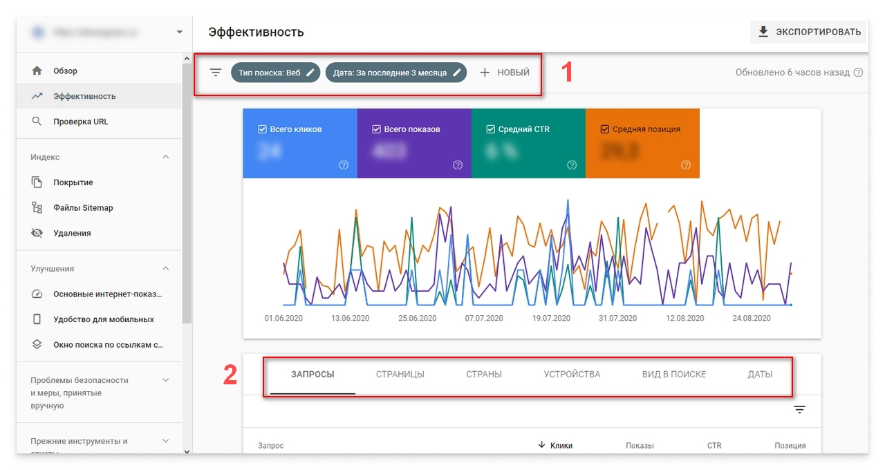This screenshot has width=885, height=470.
Task: Toggle the 'Всего кликов' checkbox
Action: [x=262, y=129]
